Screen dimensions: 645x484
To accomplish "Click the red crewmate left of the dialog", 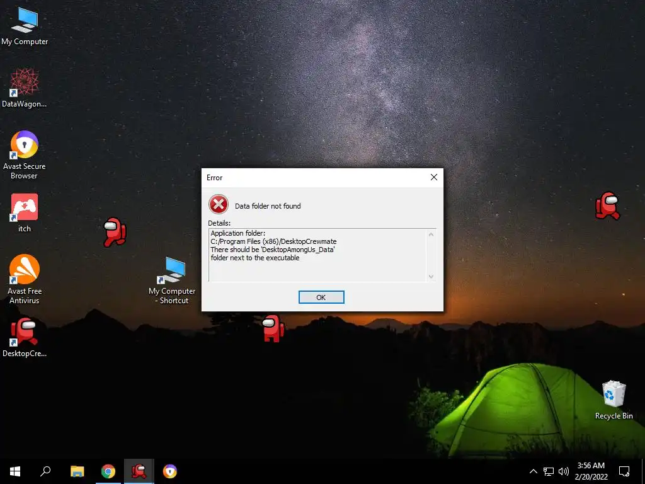I will [x=115, y=232].
